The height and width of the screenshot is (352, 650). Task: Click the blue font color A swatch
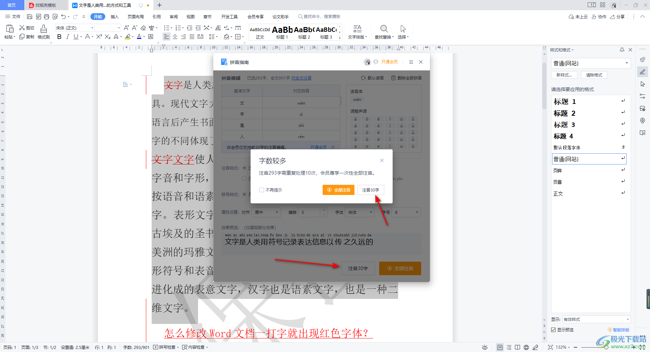click(x=139, y=37)
